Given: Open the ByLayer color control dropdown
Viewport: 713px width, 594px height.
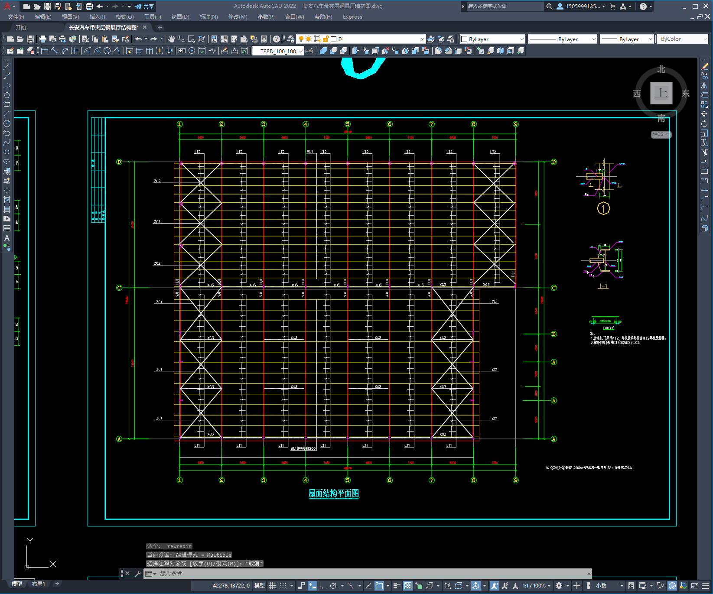Looking at the screenshot, I should (493, 39).
